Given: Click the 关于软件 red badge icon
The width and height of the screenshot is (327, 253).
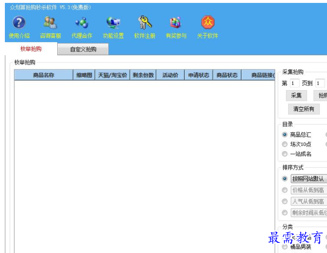Looking at the screenshot, I should point(208,22).
